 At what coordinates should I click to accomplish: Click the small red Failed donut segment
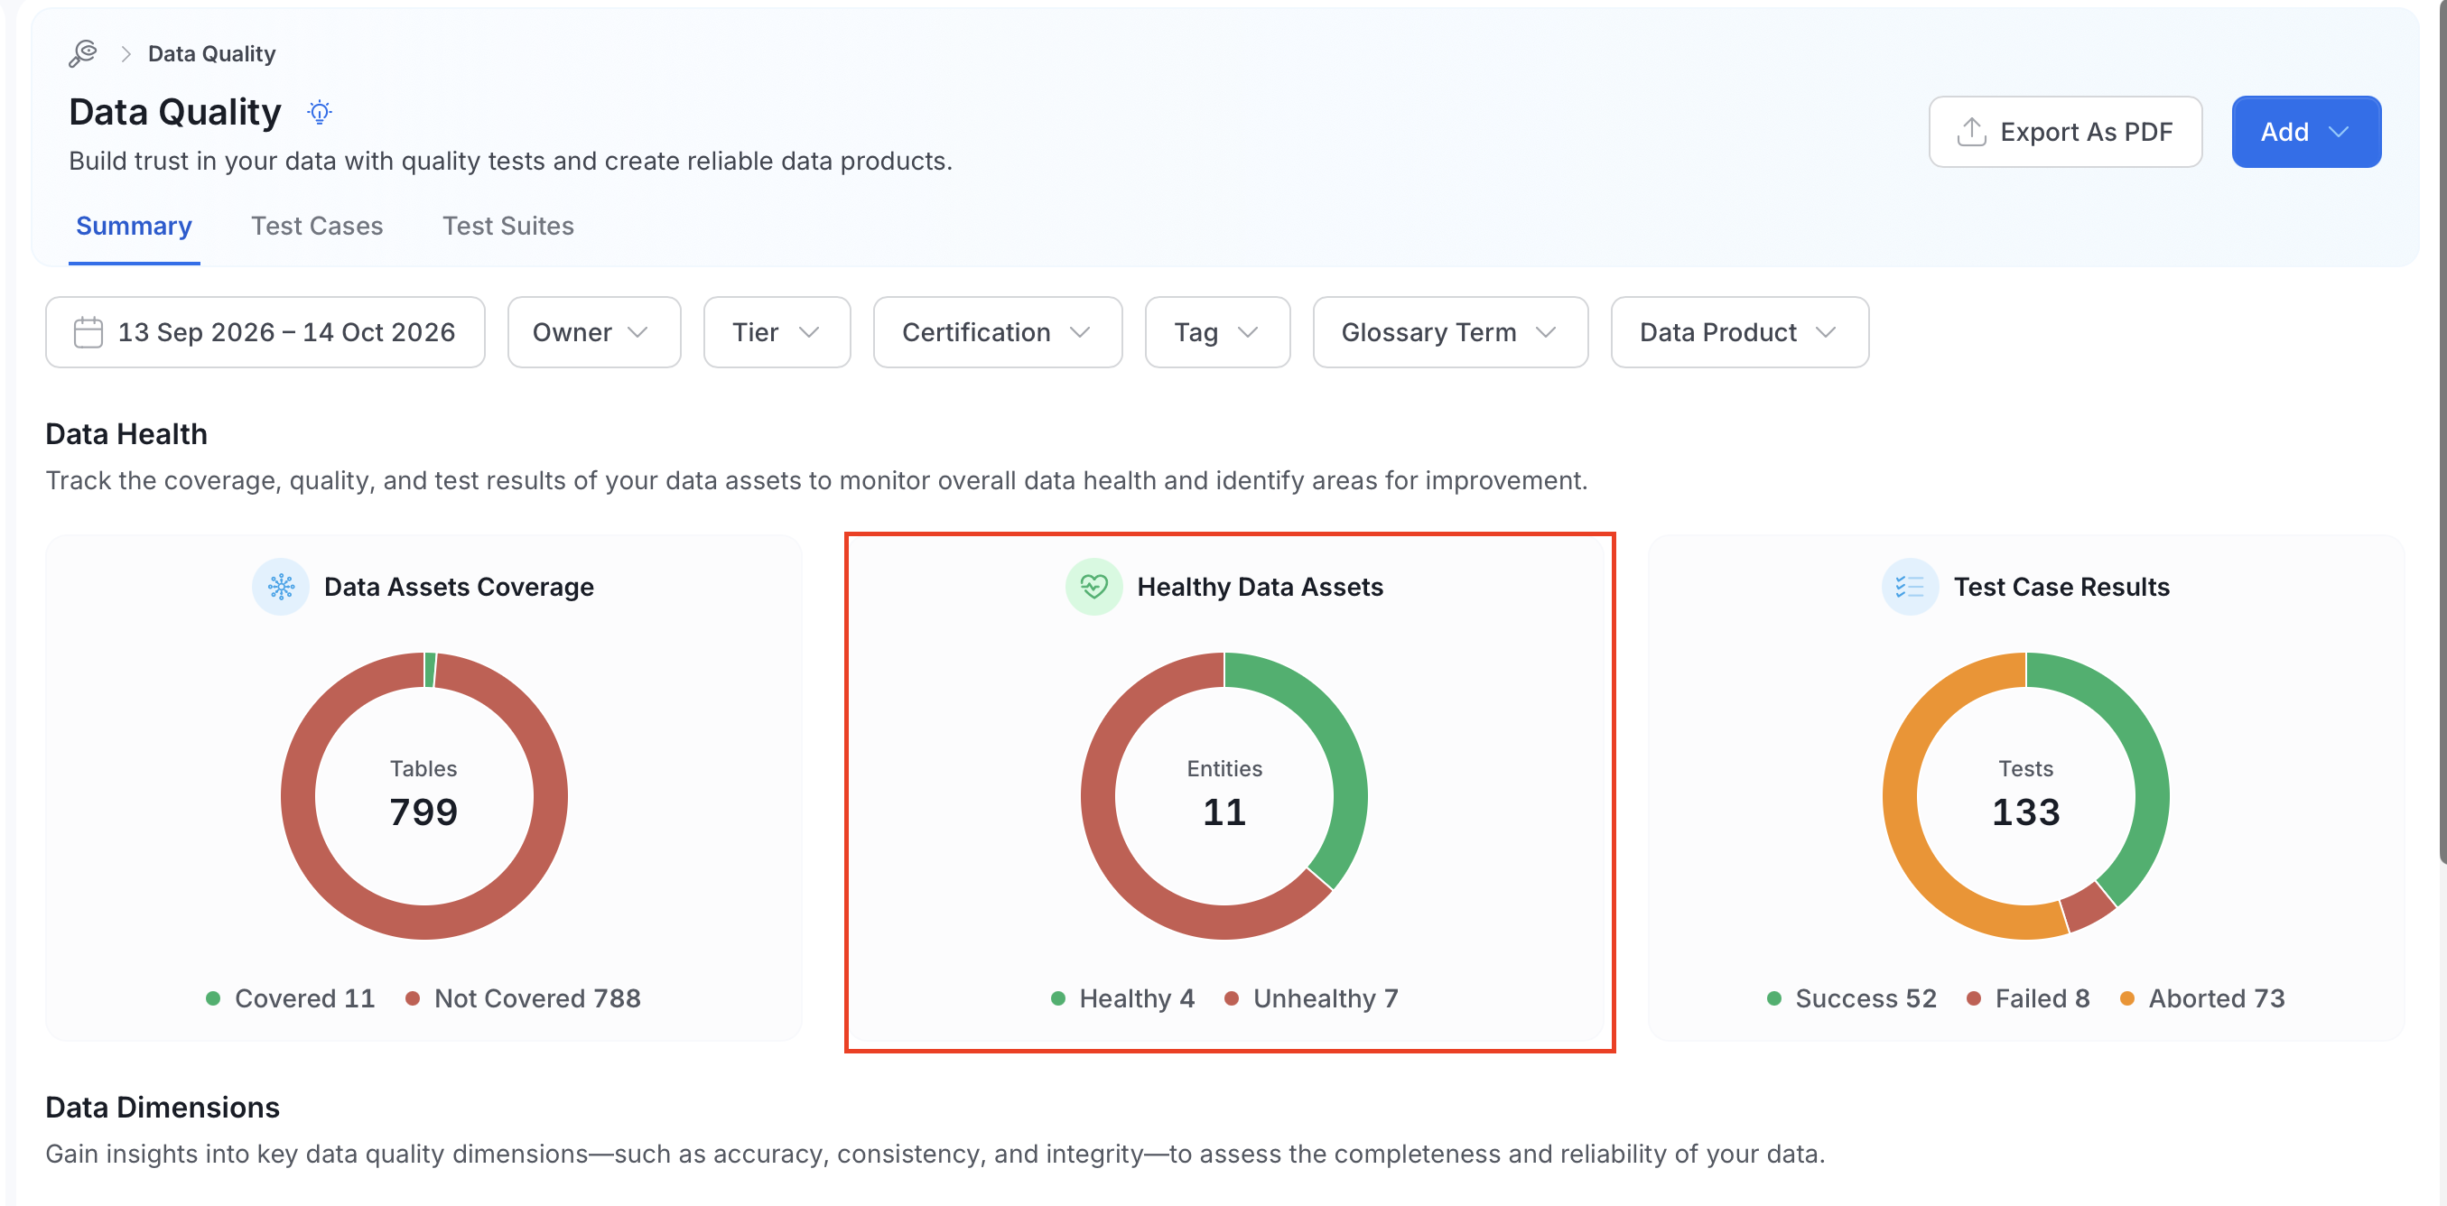tap(2089, 908)
